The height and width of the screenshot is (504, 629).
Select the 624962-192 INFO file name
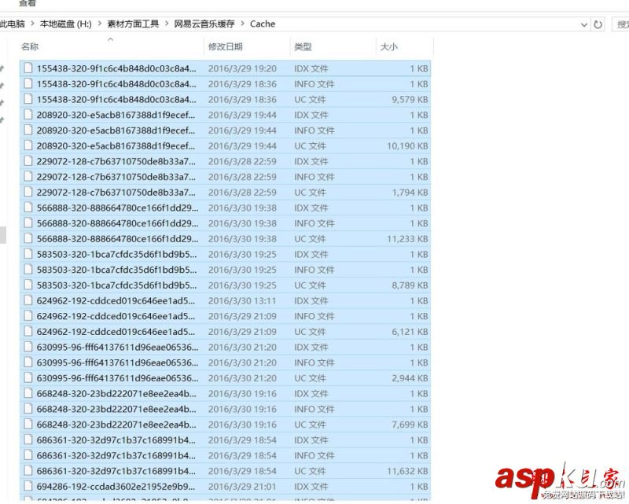click(x=116, y=316)
